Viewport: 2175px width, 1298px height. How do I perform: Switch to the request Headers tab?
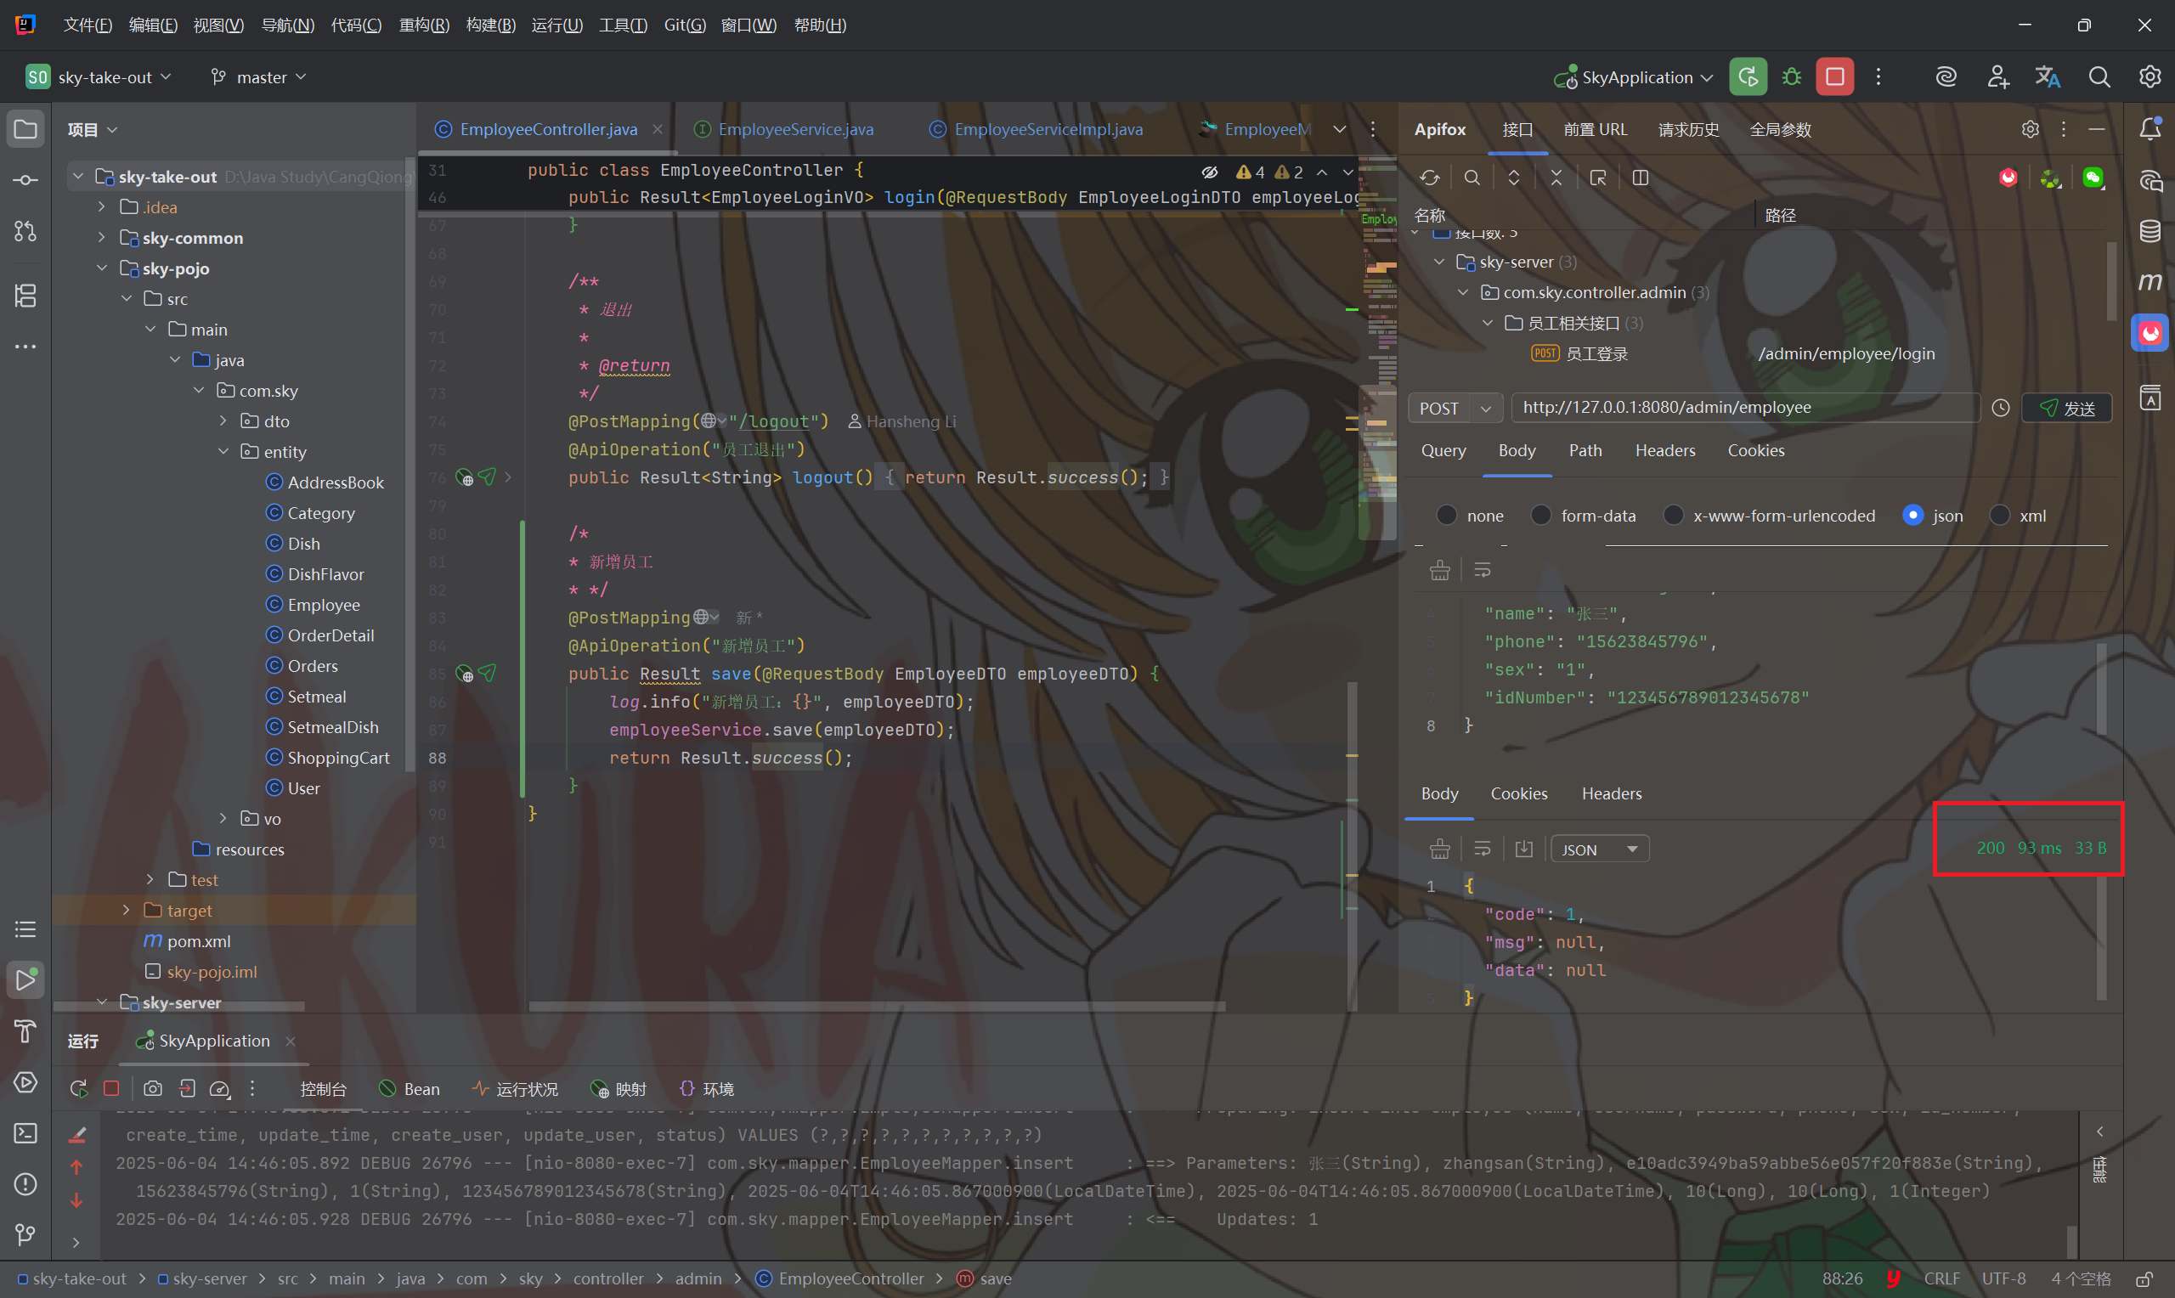pyautogui.click(x=1665, y=451)
